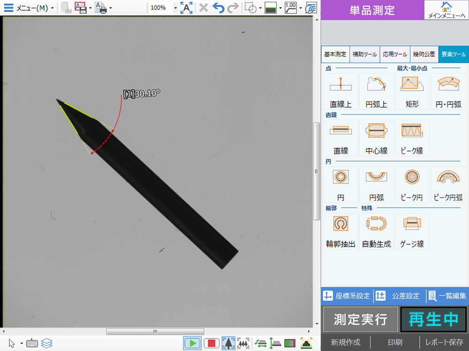The height and width of the screenshot is (351, 469).
Task: Open the print icon dropdown arrow
Action: (110, 8)
